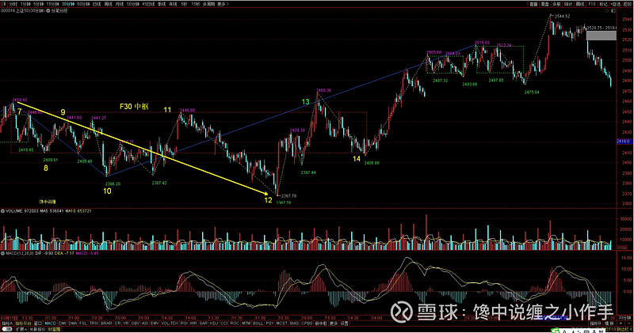Select the TRIX indicator tab
634x333 pixels.
(94, 324)
